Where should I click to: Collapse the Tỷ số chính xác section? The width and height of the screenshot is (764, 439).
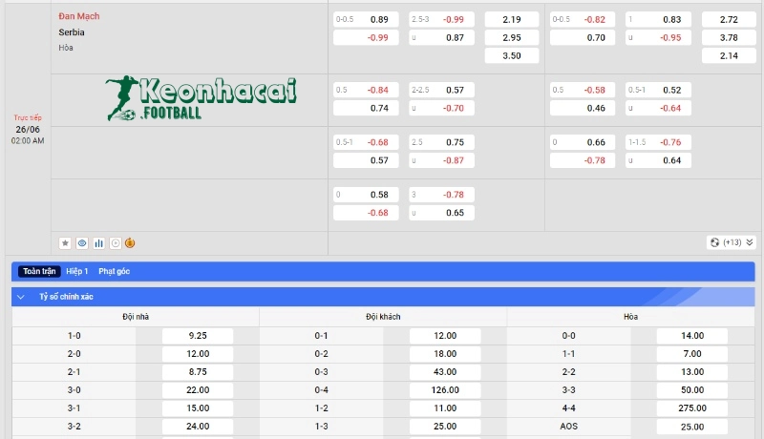[x=21, y=297]
